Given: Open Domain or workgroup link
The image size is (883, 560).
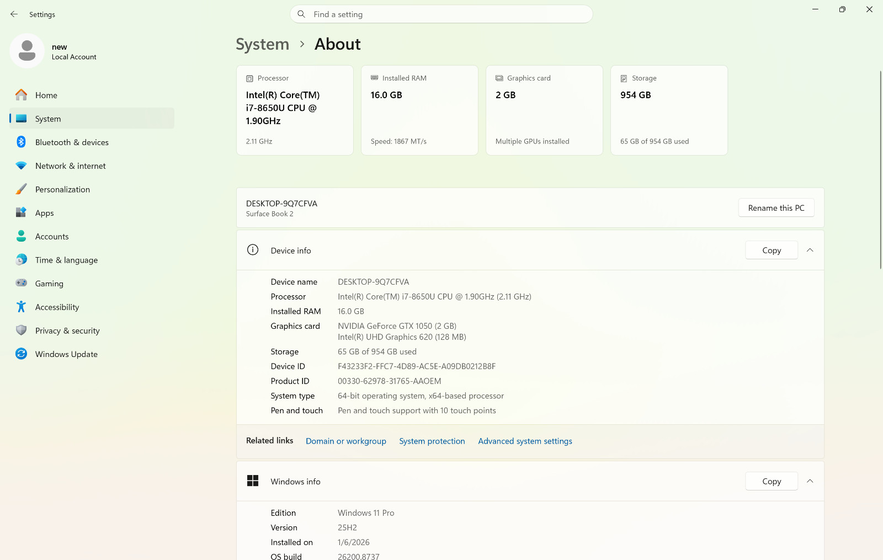Looking at the screenshot, I should click(346, 441).
